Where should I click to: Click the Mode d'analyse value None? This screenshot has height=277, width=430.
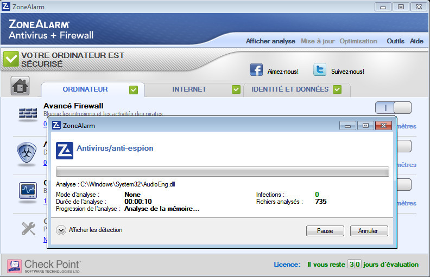(132, 195)
